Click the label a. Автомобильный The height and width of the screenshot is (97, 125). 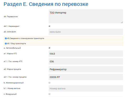pos(12,48)
